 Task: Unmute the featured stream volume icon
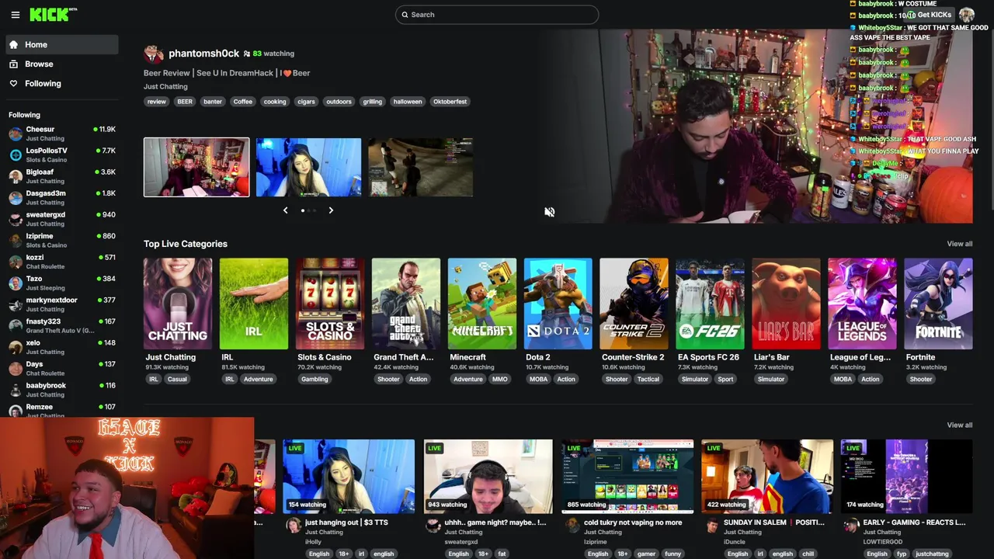(549, 212)
